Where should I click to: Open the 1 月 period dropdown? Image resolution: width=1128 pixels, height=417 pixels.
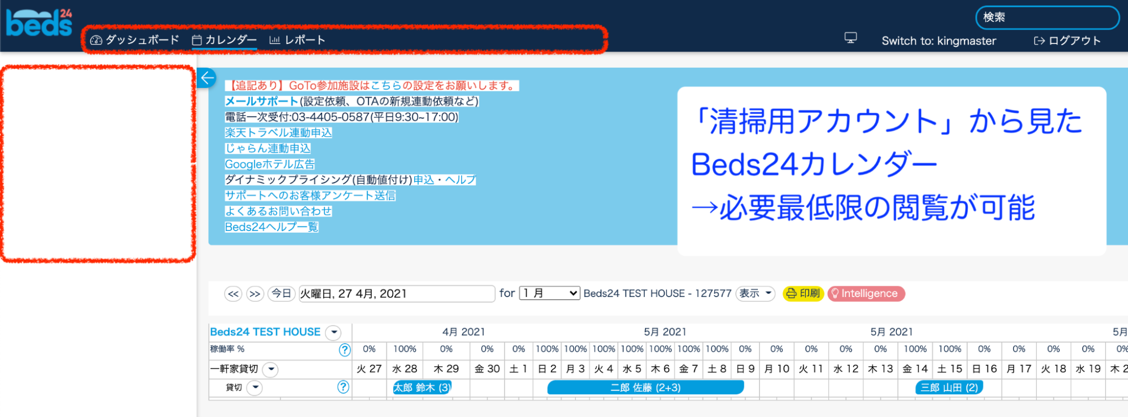point(549,293)
